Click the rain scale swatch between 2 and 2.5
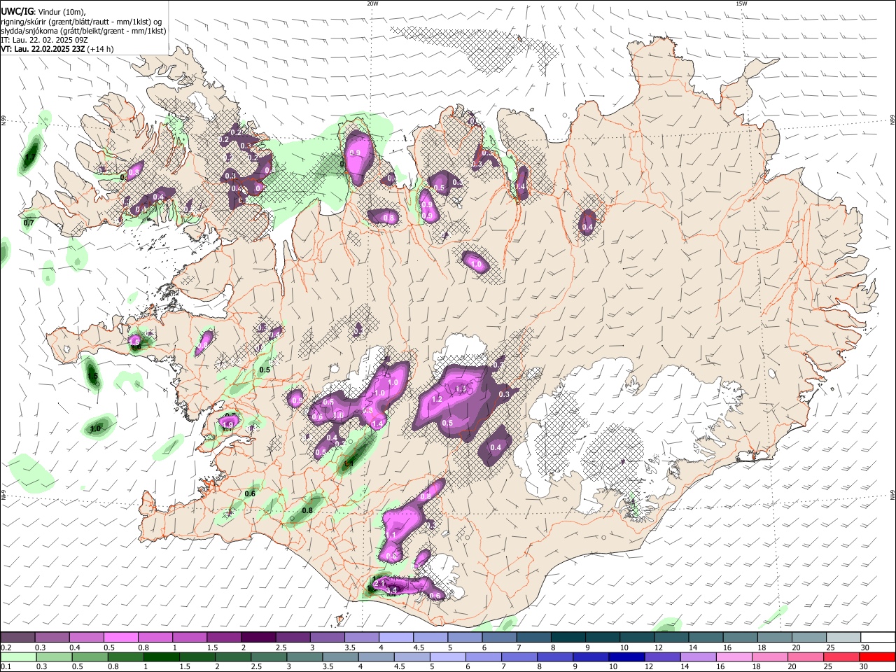This screenshot has height=672, width=896. (233, 657)
